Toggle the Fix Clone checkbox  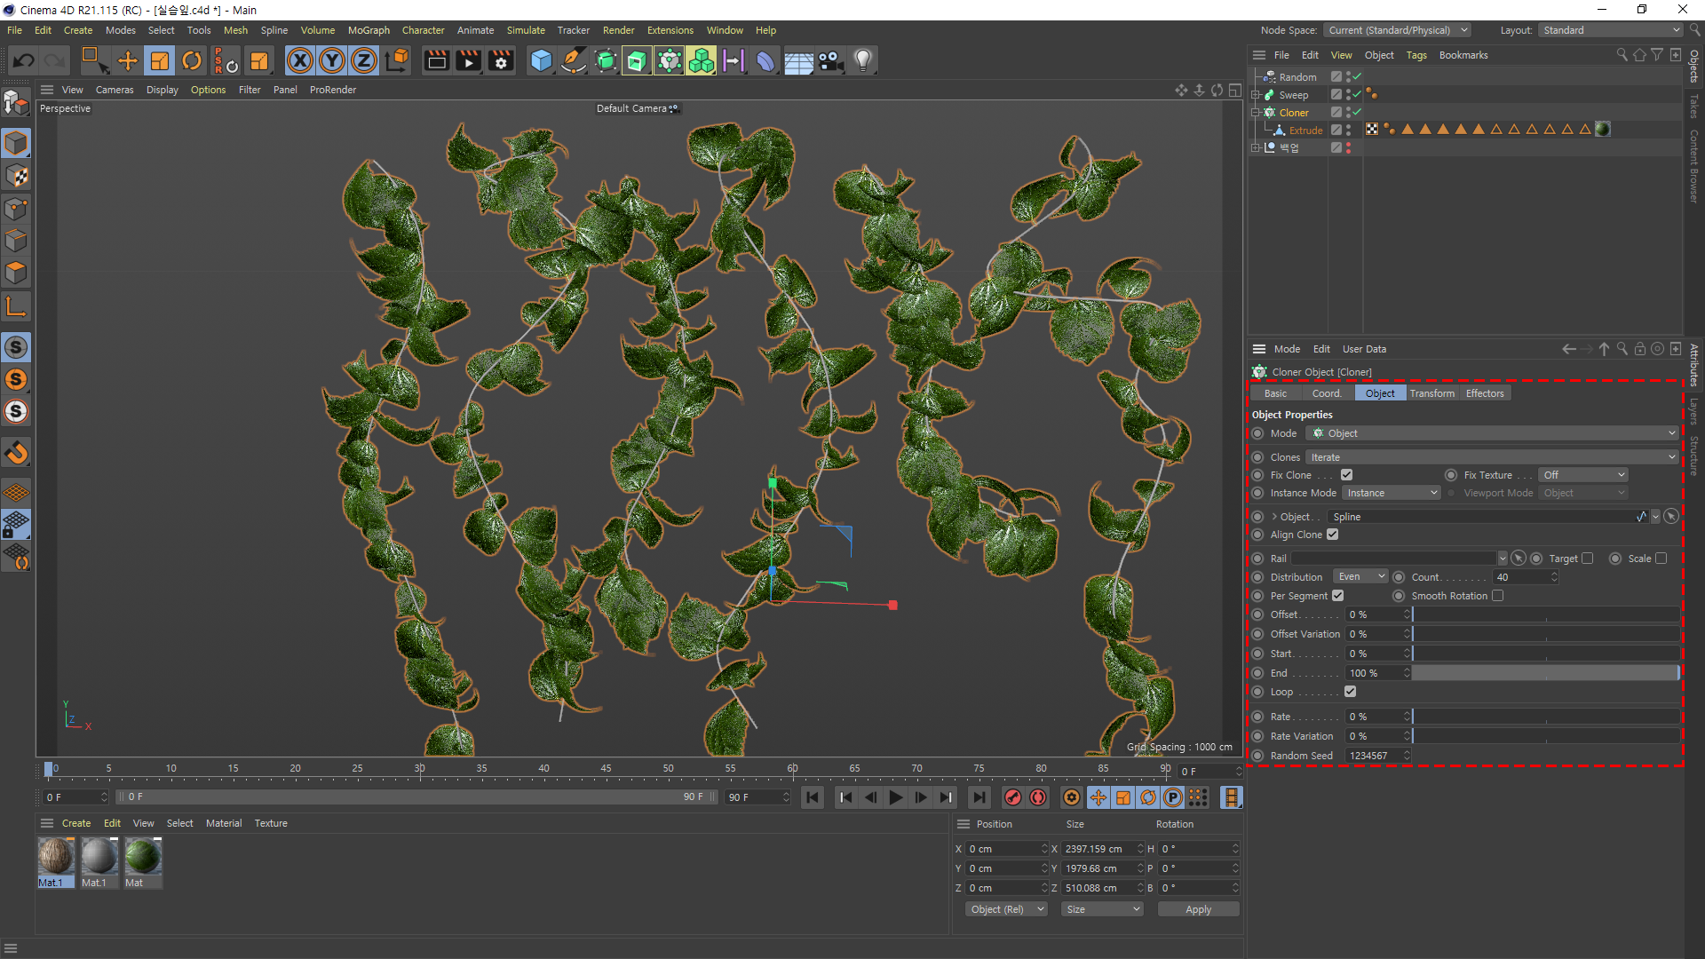(1346, 475)
